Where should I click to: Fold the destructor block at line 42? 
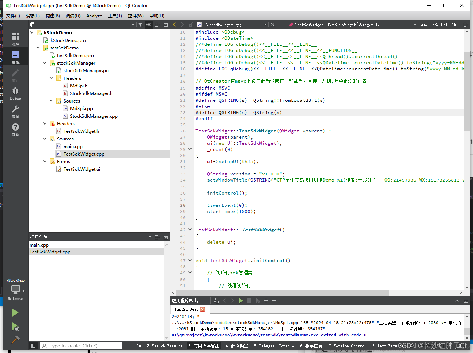(x=190, y=230)
